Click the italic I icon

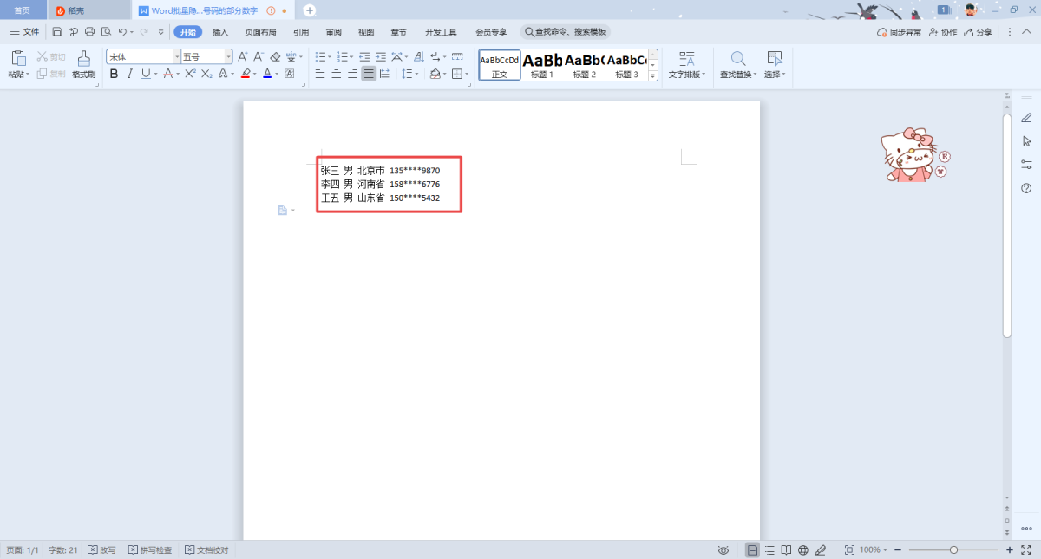point(129,75)
